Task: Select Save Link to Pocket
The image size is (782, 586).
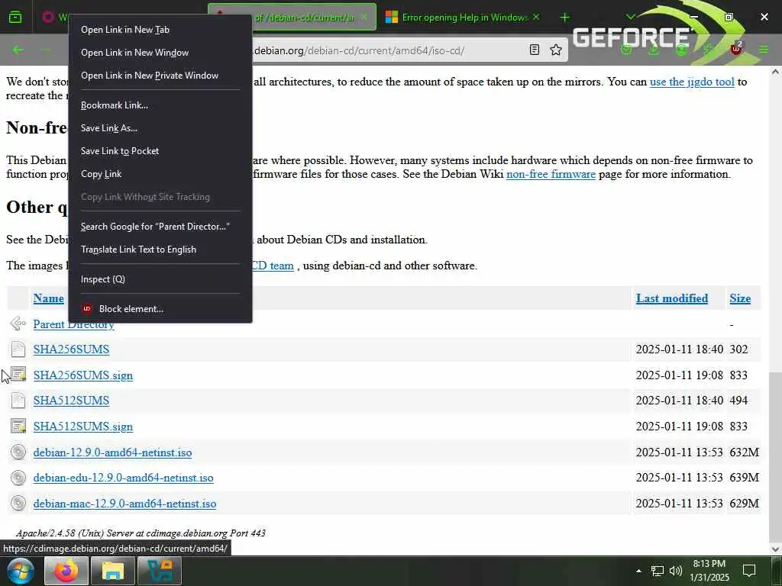Action: click(x=160, y=151)
